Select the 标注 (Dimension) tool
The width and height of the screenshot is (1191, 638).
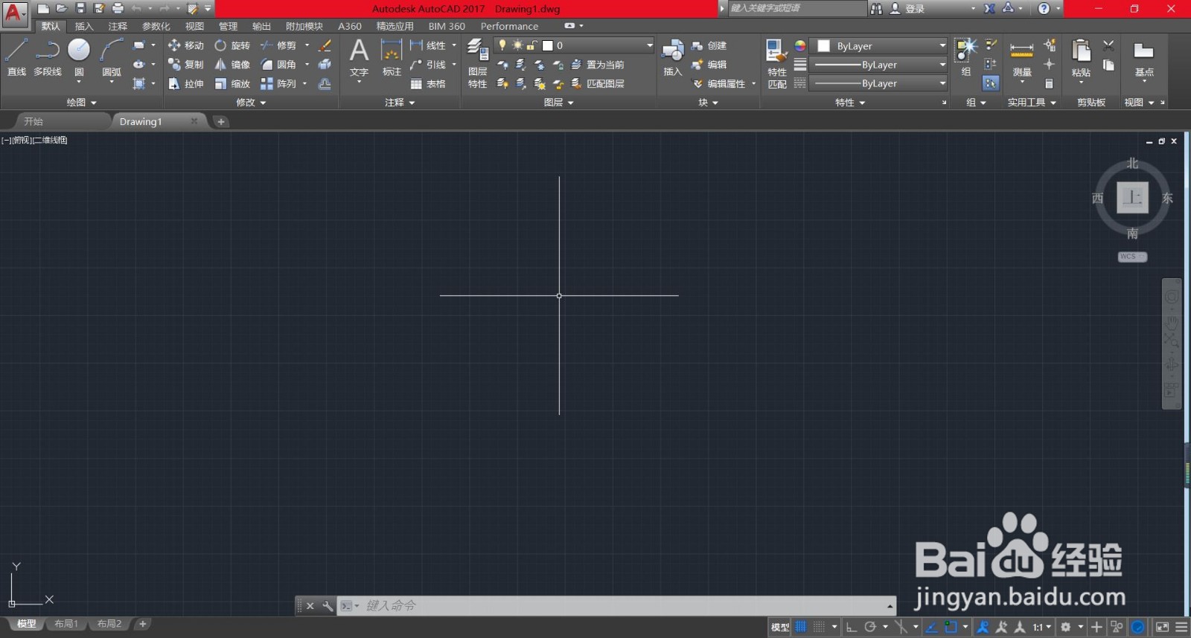(x=392, y=58)
